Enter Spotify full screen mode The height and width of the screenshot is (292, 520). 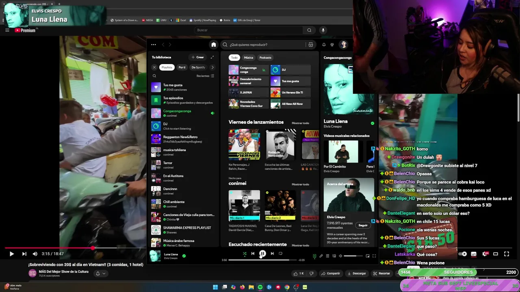coord(374,256)
